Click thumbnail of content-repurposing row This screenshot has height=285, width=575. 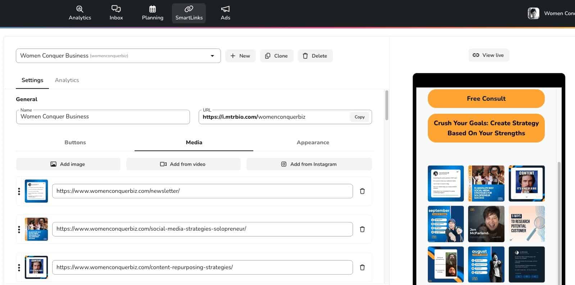(36, 267)
